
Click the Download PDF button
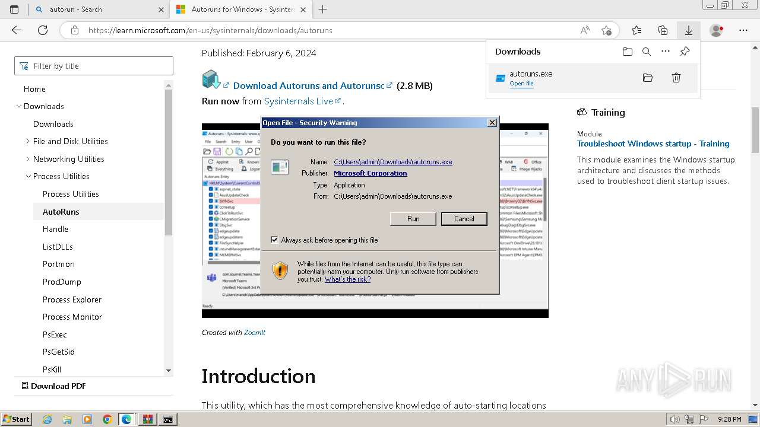click(53, 386)
